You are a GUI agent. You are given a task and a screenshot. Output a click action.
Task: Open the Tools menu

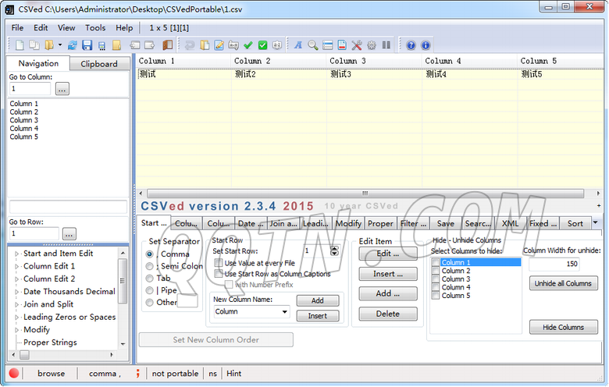pos(95,27)
